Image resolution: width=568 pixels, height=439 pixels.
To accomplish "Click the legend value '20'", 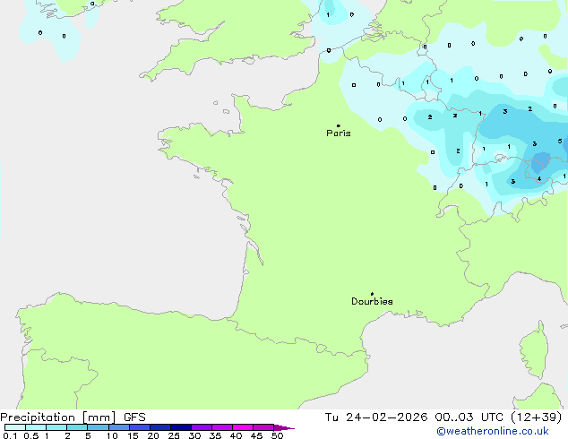I will pos(153,435).
